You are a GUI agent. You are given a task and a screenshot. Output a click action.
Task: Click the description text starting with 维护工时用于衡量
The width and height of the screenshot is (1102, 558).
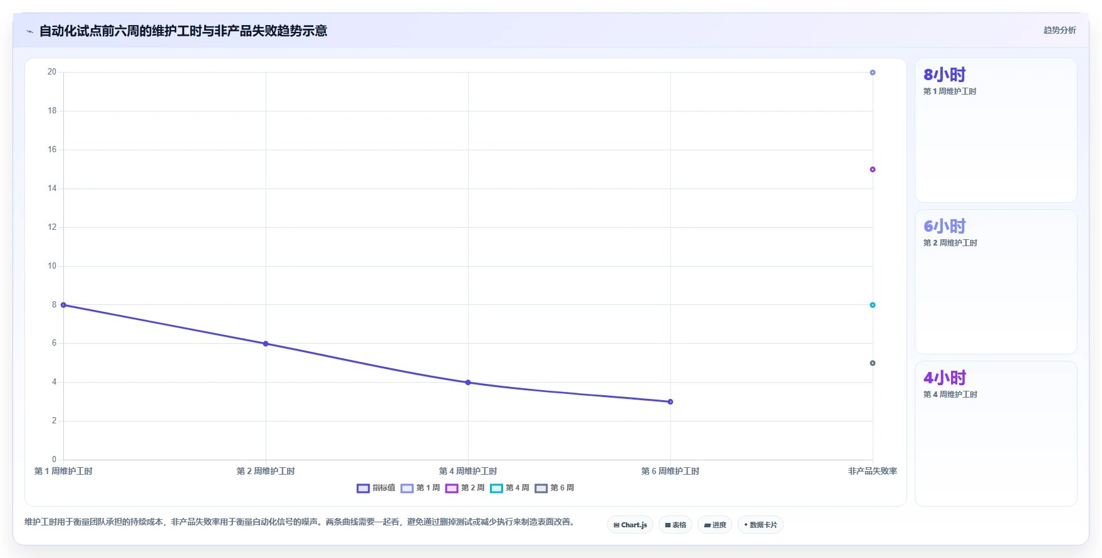(299, 522)
